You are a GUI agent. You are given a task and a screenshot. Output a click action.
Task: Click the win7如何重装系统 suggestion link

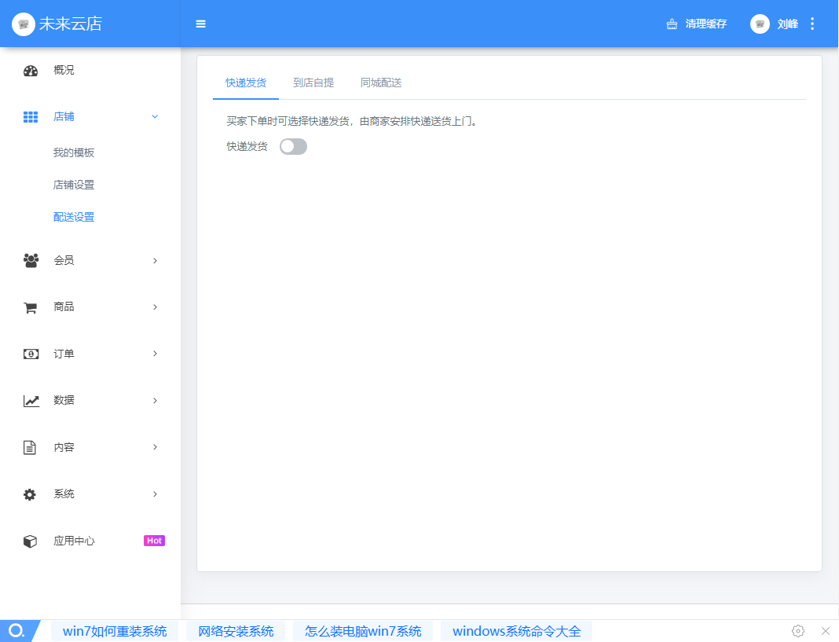tap(115, 631)
